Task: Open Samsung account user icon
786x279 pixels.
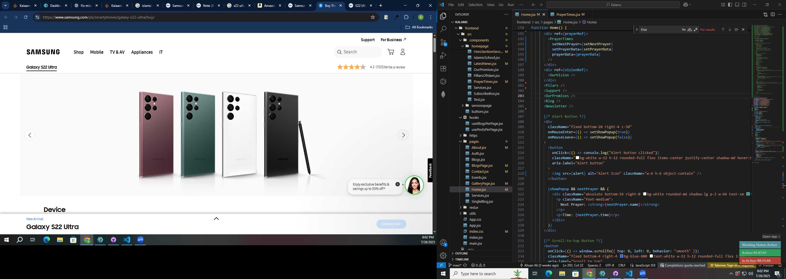Action: (403, 52)
